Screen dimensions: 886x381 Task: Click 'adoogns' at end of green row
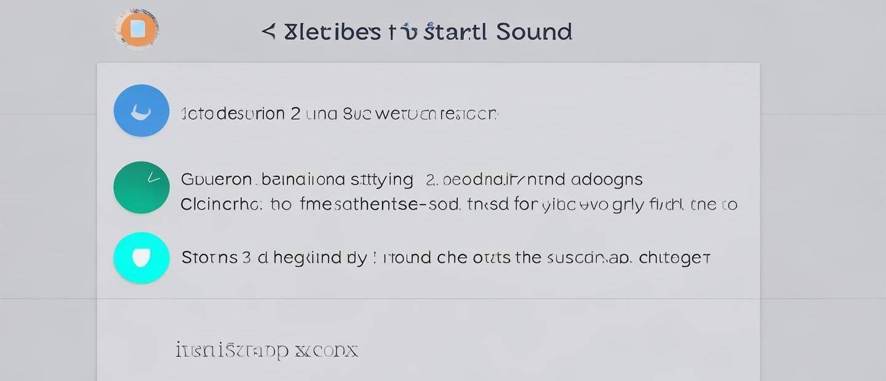[x=607, y=180]
